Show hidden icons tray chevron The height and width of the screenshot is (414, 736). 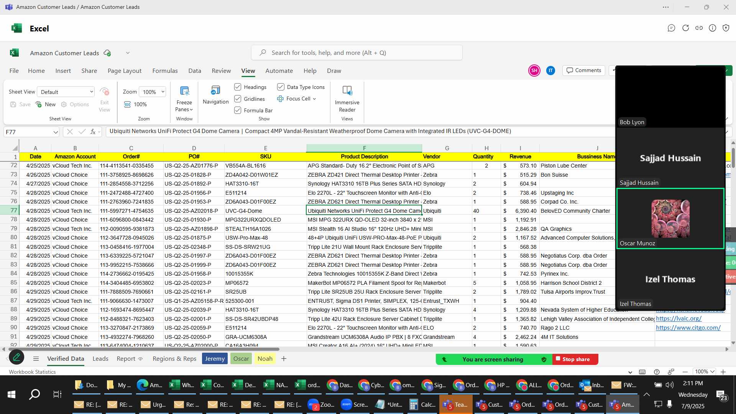(647, 394)
